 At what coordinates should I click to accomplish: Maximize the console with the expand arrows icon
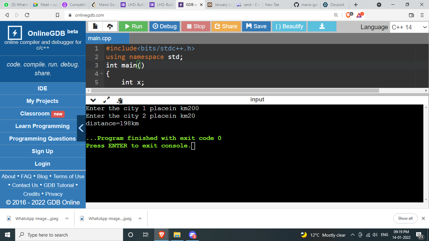106,100
